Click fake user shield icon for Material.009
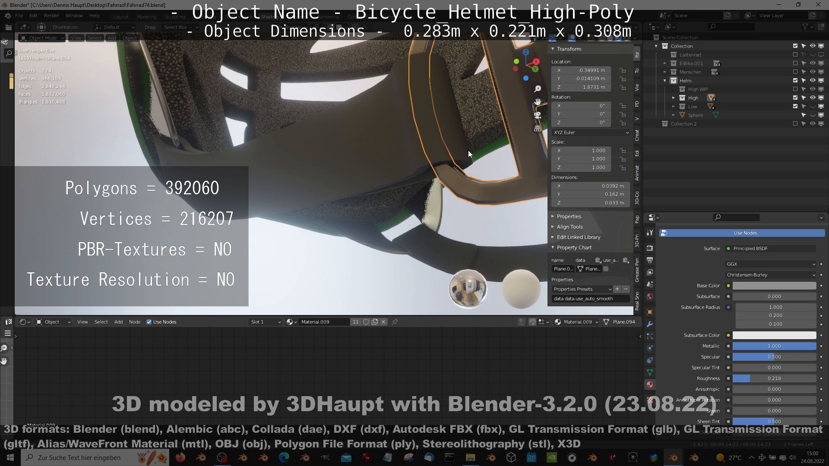The image size is (829, 466). tap(366, 322)
